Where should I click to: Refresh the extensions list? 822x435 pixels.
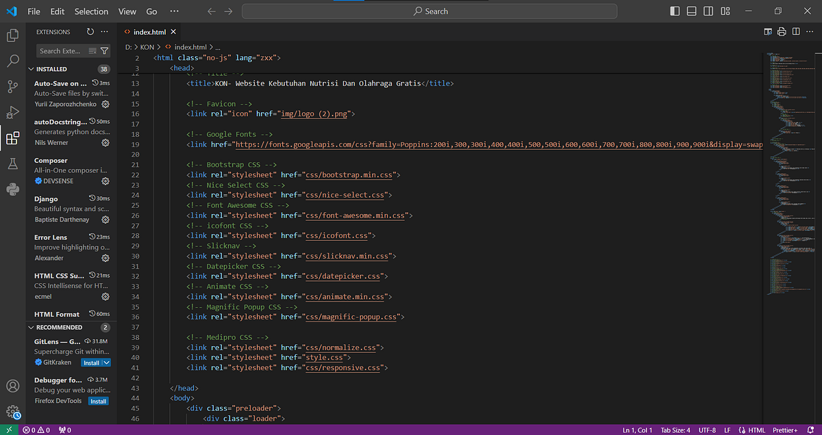coord(90,31)
